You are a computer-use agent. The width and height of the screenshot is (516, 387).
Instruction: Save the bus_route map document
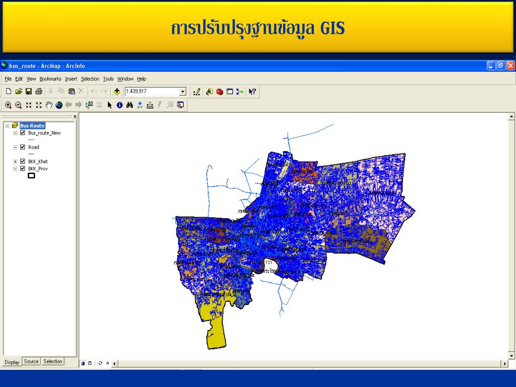[29, 92]
